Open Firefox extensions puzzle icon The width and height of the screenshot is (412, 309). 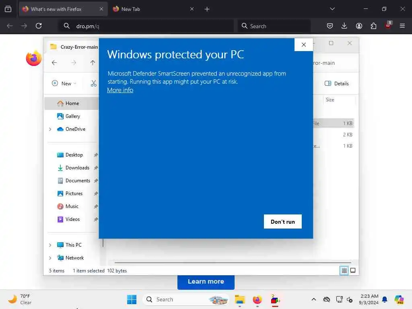click(x=373, y=26)
